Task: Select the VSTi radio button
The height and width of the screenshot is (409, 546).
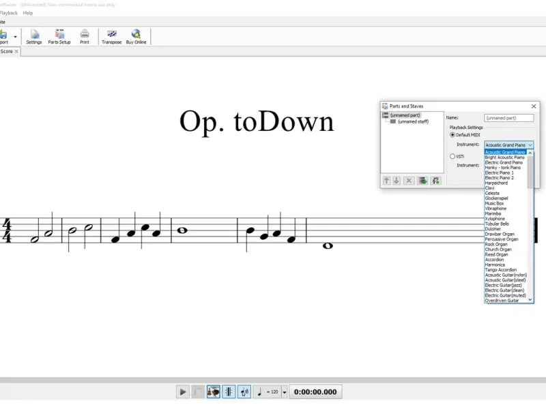Action: [452, 157]
